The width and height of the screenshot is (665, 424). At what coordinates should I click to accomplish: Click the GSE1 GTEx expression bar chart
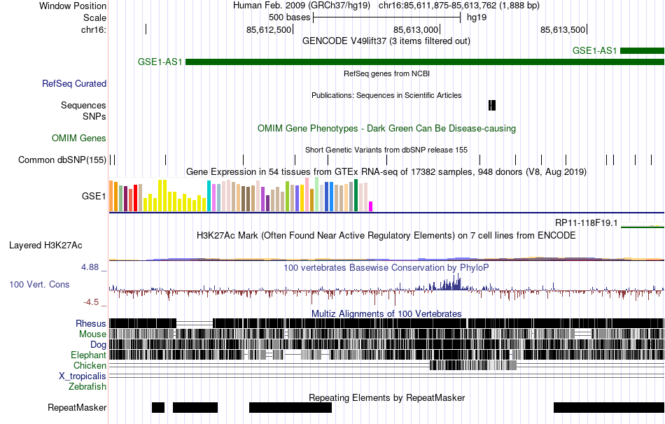pyautogui.click(x=241, y=195)
